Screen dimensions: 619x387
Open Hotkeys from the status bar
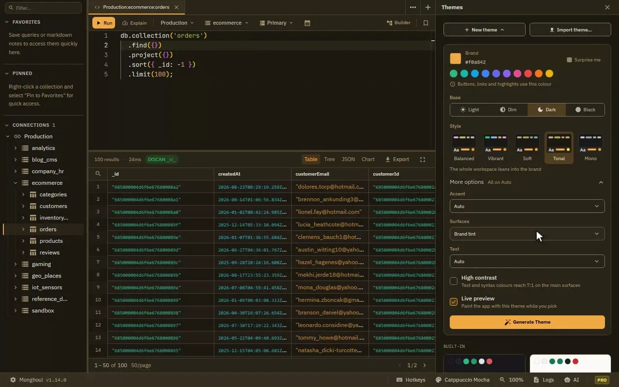point(411,380)
